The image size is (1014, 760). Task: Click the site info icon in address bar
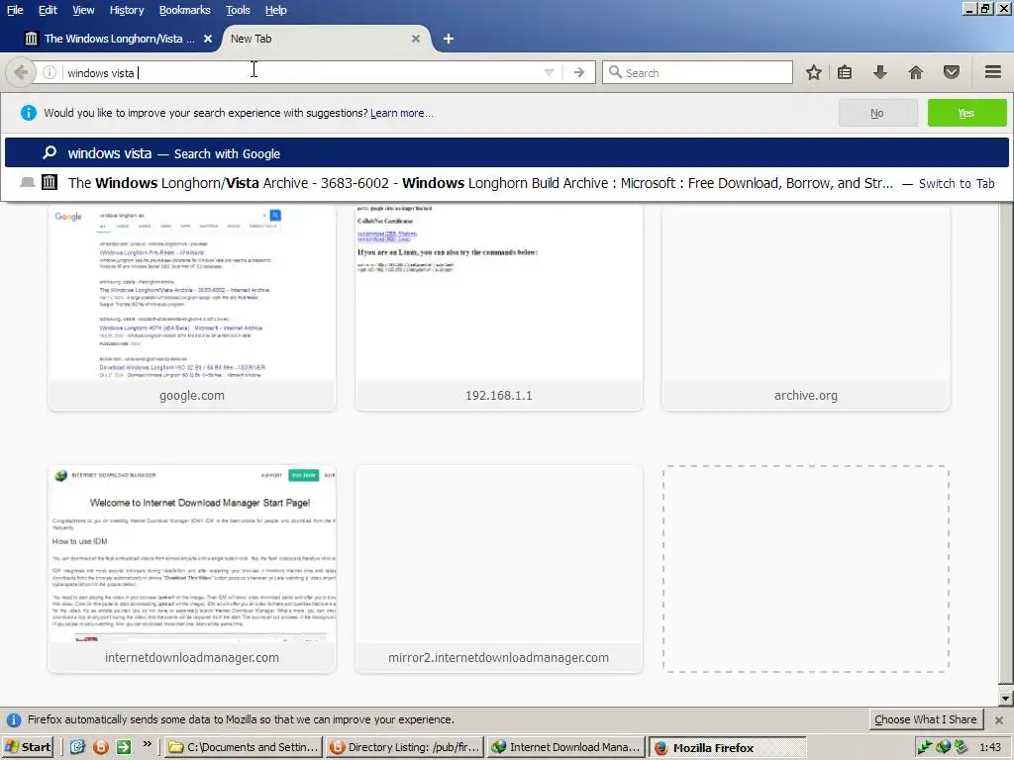click(50, 72)
